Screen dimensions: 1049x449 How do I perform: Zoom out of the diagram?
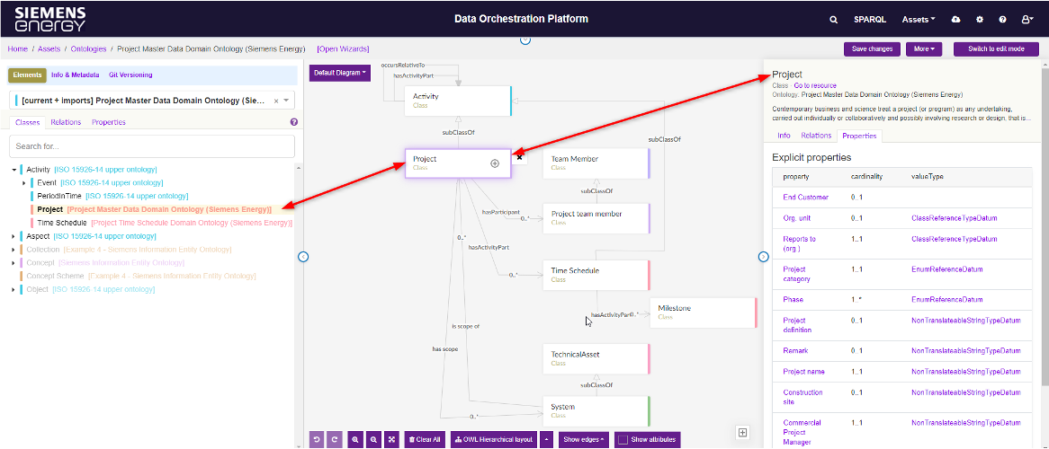[373, 439]
